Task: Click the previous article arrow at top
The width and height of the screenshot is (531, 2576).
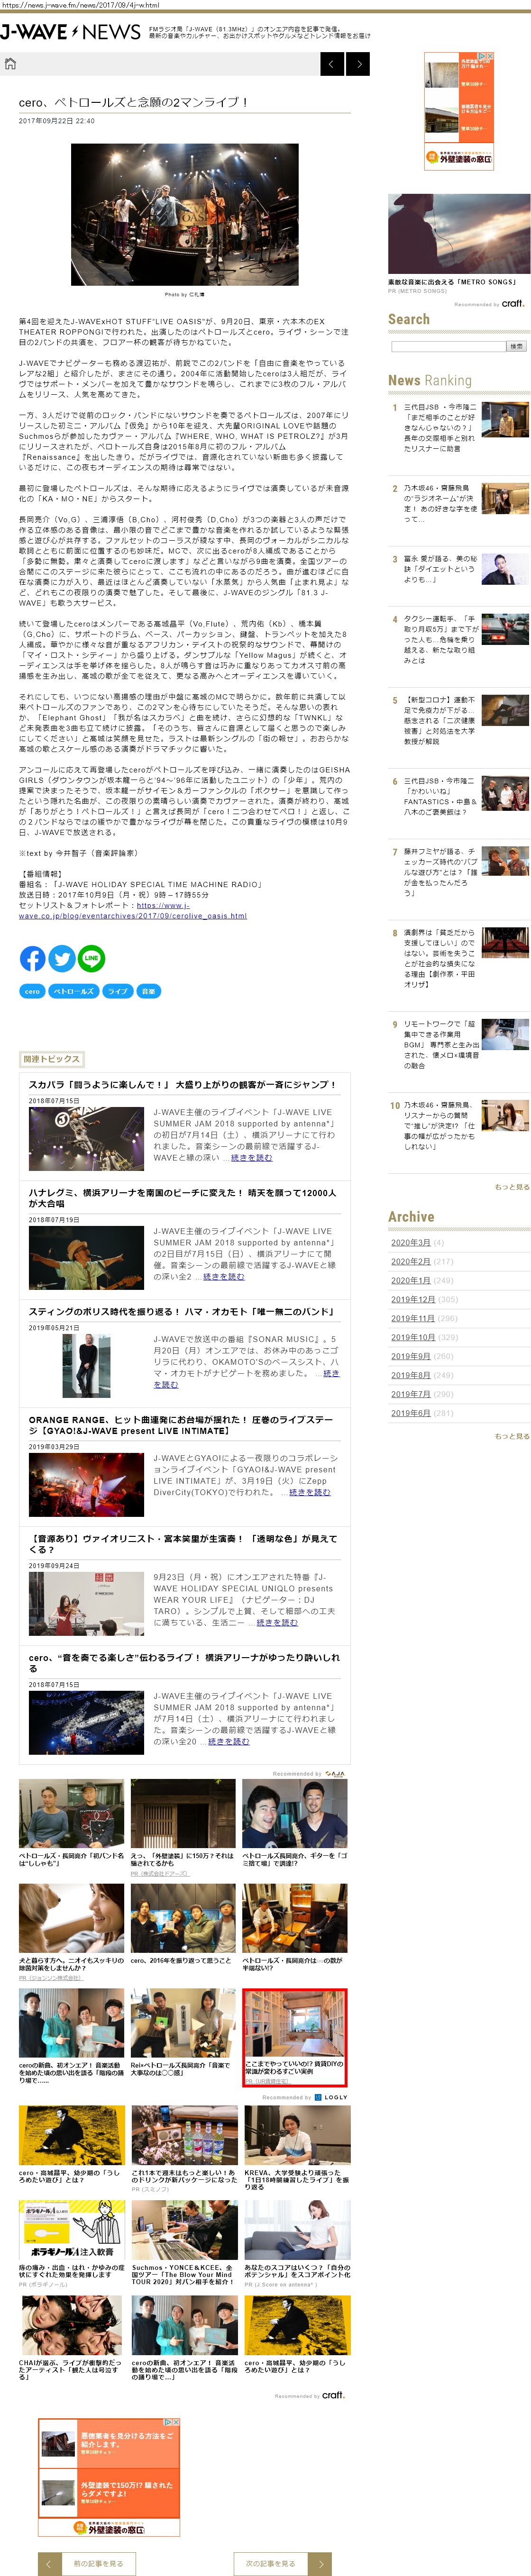Action: pyautogui.click(x=332, y=64)
